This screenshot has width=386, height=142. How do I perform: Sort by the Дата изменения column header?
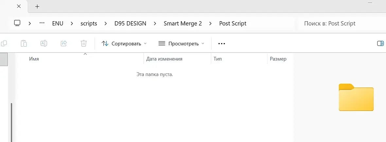(x=164, y=59)
